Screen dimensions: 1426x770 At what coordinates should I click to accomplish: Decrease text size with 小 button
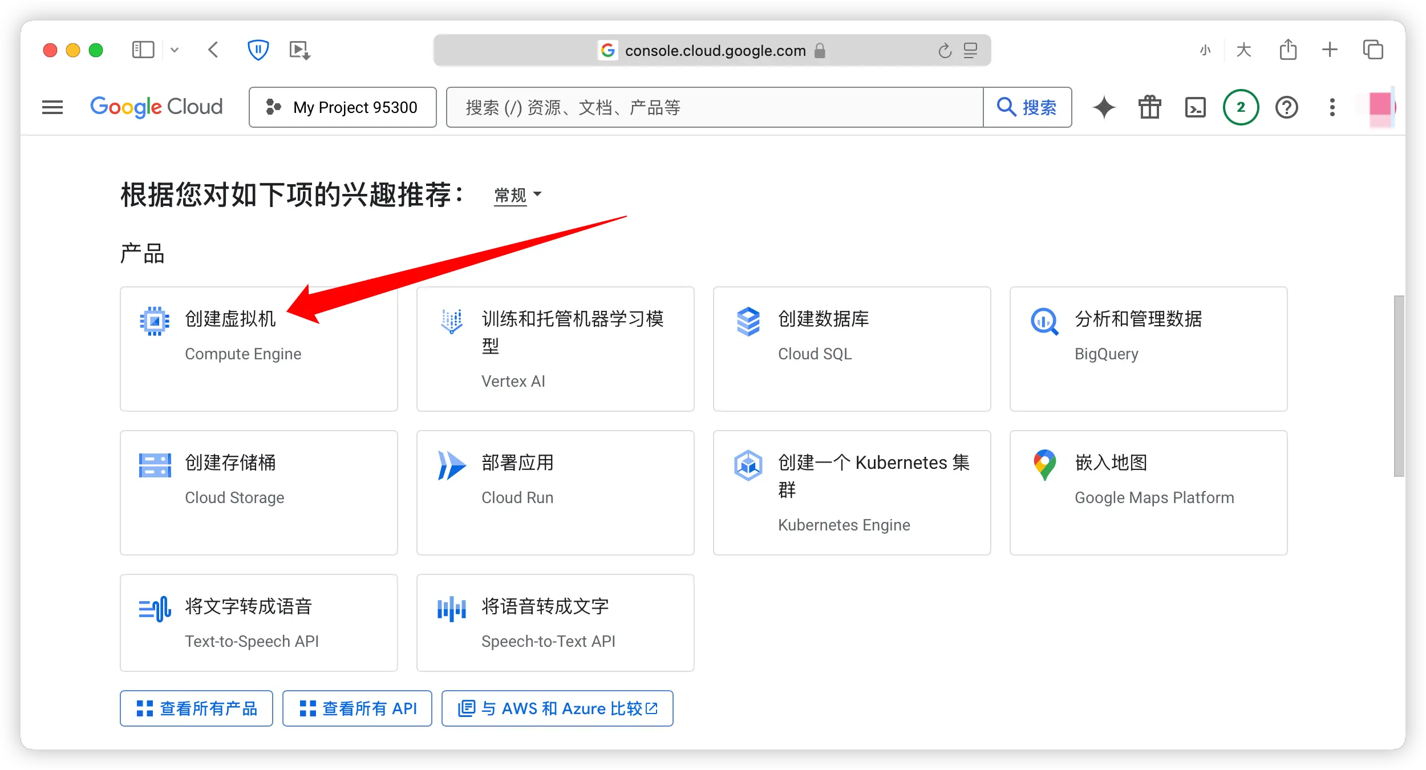tap(1205, 50)
